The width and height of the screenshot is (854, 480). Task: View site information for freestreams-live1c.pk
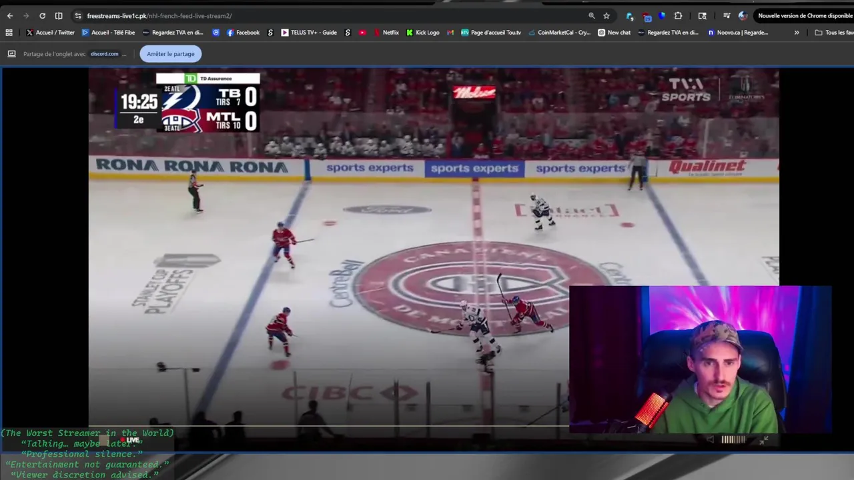pyautogui.click(x=78, y=15)
